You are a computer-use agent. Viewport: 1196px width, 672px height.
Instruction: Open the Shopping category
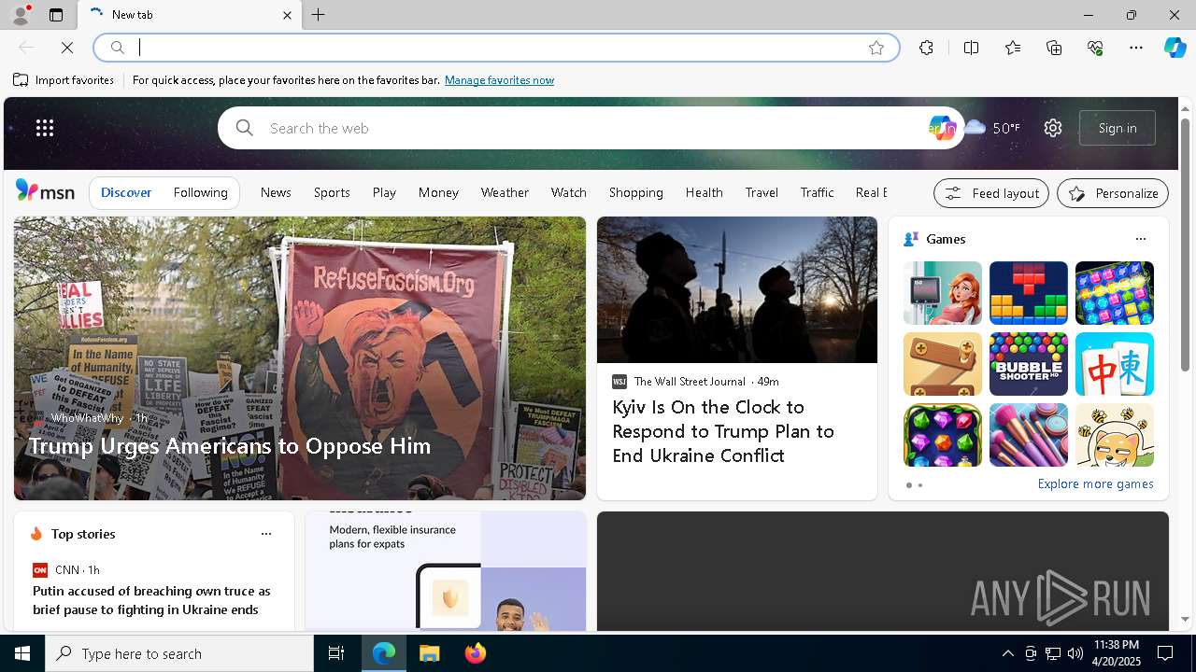(x=635, y=192)
